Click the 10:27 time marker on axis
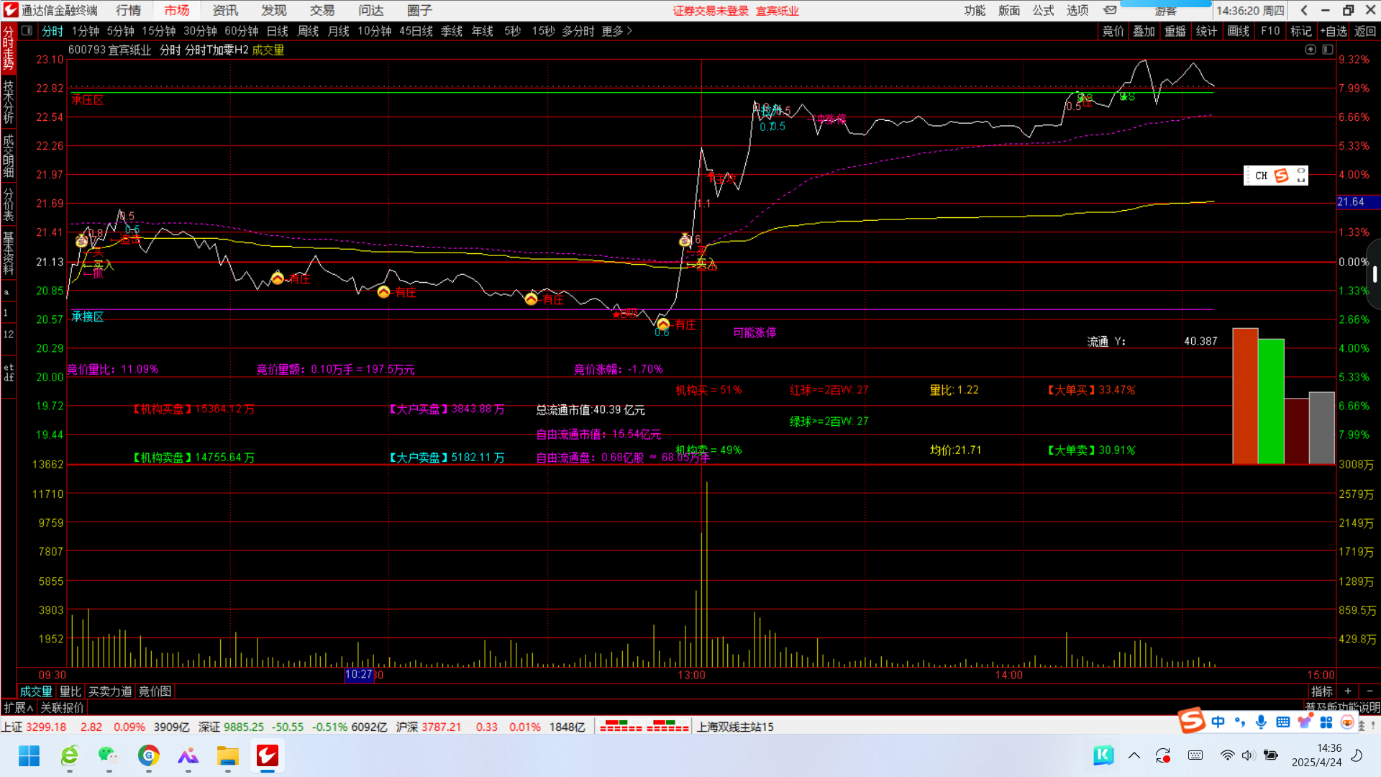 (358, 675)
